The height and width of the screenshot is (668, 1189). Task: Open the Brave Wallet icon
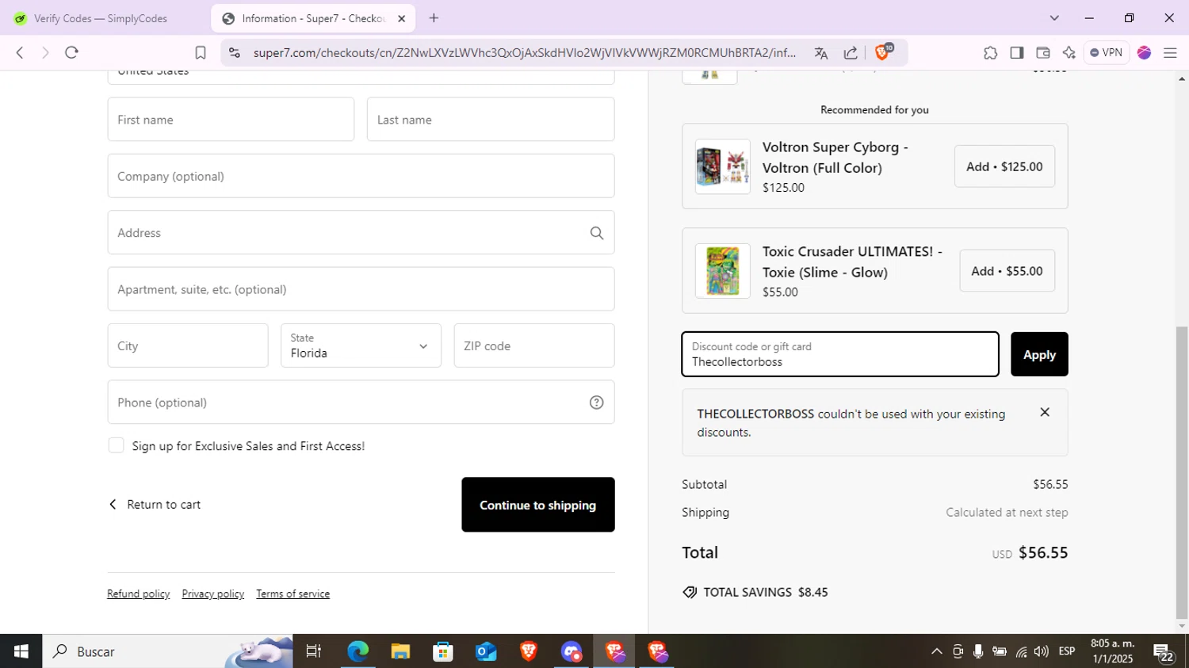click(x=1042, y=53)
